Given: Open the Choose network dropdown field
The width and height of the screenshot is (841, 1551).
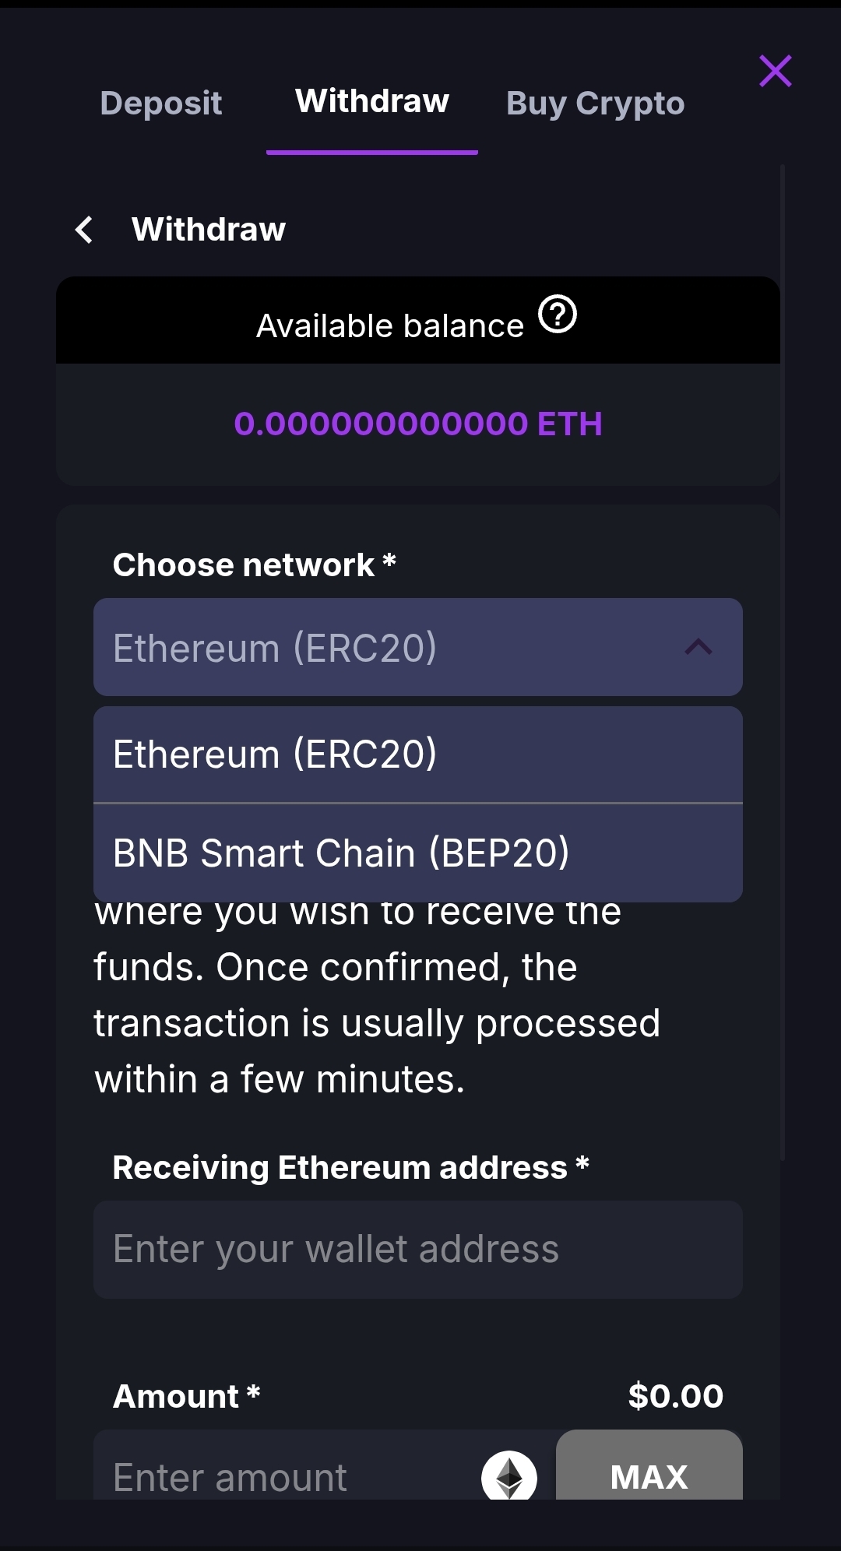Looking at the screenshot, I should coord(389,647).
